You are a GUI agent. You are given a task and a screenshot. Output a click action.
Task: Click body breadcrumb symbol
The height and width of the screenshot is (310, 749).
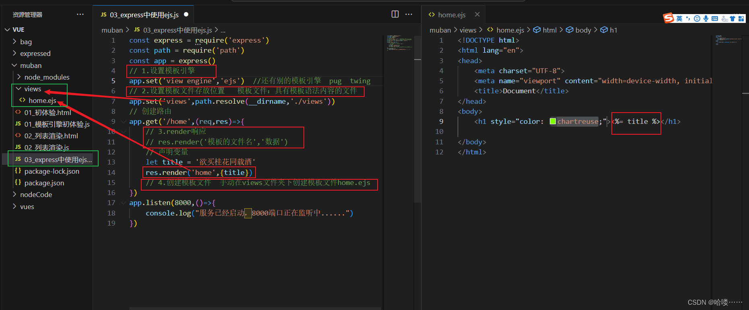[583, 30]
